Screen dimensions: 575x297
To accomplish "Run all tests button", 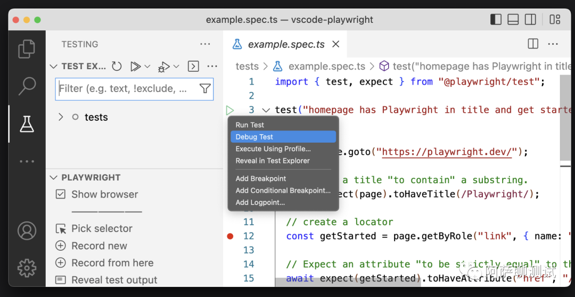I will pyautogui.click(x=135, y=67).
